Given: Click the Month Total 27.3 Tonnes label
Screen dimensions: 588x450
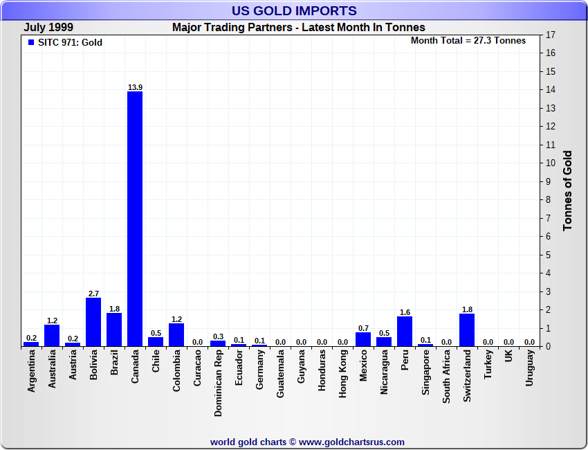Looking at the screenshot, I should [x=468, y=41].
